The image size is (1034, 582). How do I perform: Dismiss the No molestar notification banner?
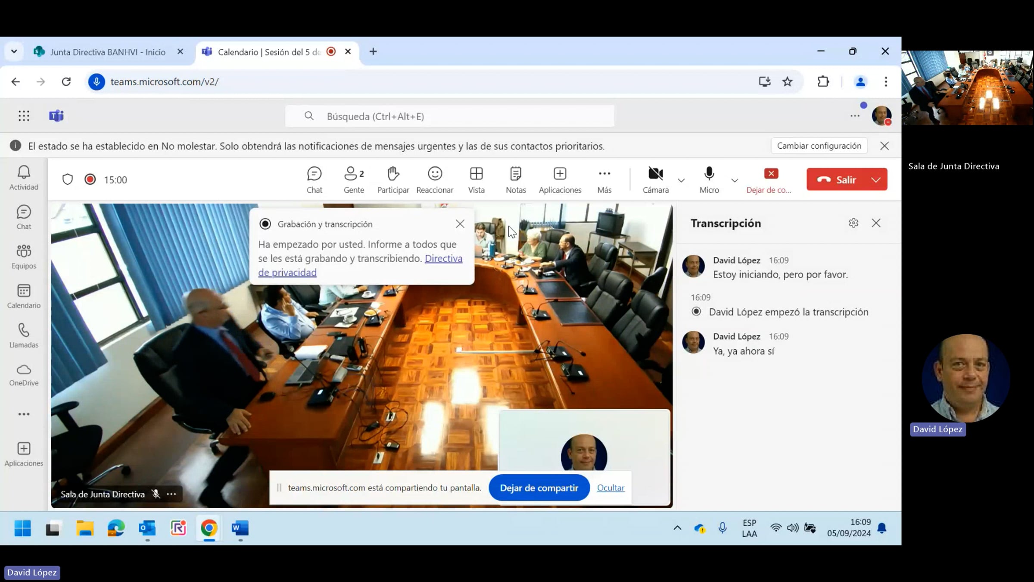coord(885,146)
